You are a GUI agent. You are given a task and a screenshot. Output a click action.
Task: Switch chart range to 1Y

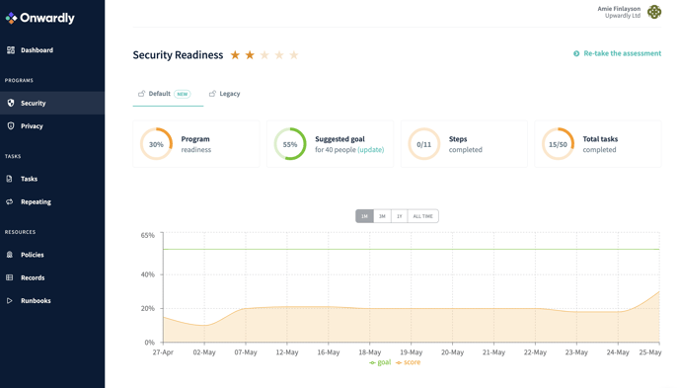[x=400, y=216]
